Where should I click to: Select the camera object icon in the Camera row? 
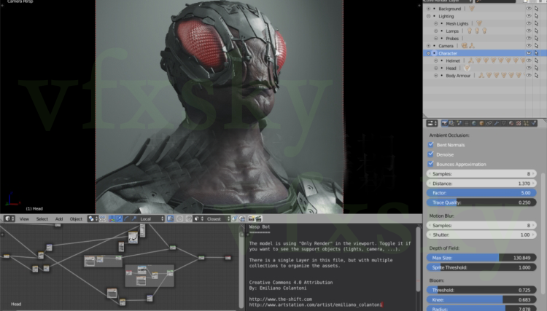coord(465,46)
